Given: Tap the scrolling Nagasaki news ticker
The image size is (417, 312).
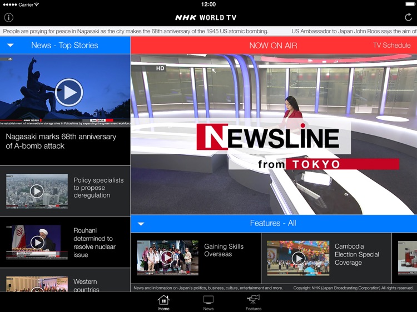Looking at the screenshot, I should (x=135, y=31).
